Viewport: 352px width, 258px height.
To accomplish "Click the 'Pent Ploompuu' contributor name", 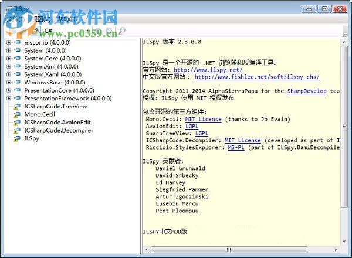I will [177, 211].
